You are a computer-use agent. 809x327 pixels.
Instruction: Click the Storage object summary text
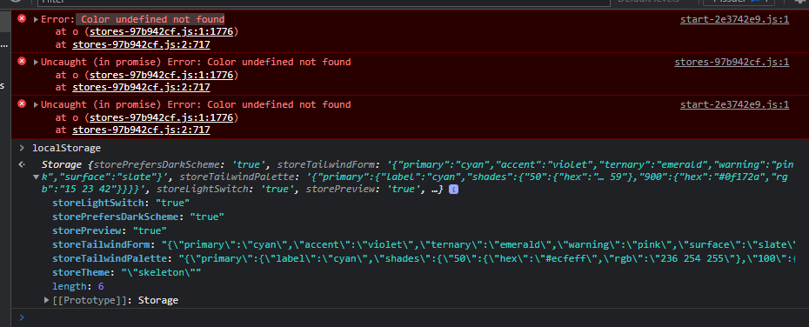(x=418, y=177)
